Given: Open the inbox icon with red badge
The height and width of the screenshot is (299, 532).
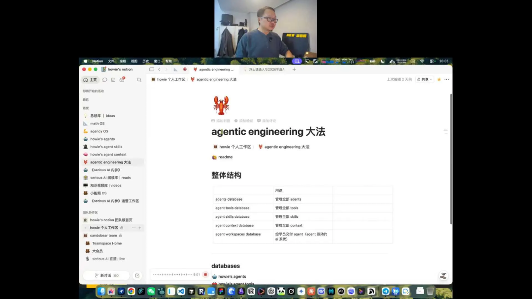Looking at the screenshot, I should point(122,80).
